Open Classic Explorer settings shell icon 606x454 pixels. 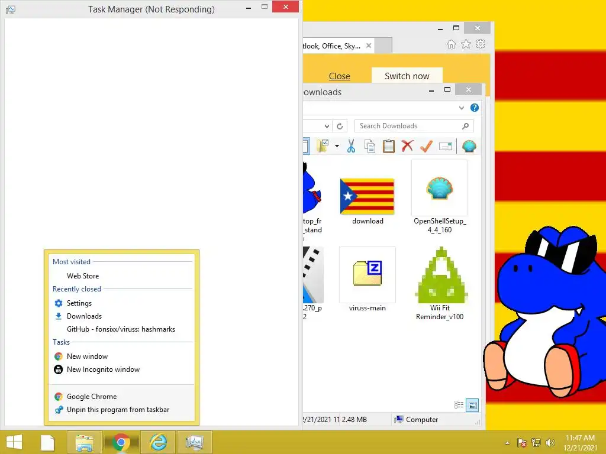point(469,147)
